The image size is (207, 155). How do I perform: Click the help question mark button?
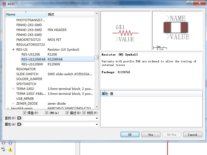tap(190, 3)
